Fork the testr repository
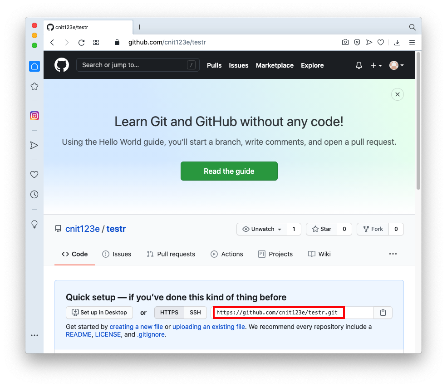This screenshot has width=447, height=387. click(x=373, y=229)
